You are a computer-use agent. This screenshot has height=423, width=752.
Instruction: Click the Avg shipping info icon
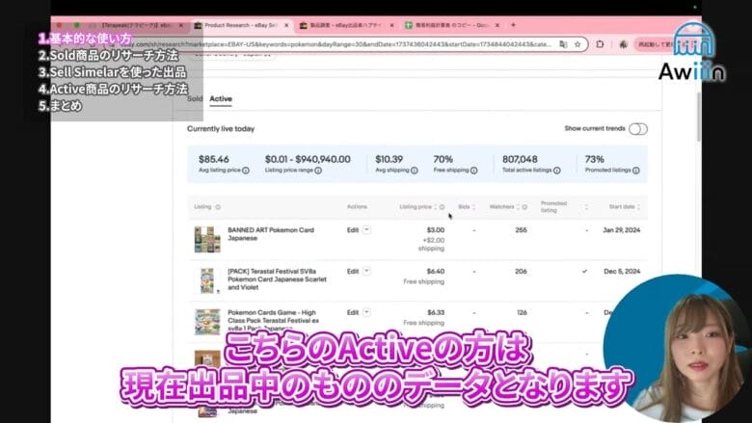pos(414,171)
